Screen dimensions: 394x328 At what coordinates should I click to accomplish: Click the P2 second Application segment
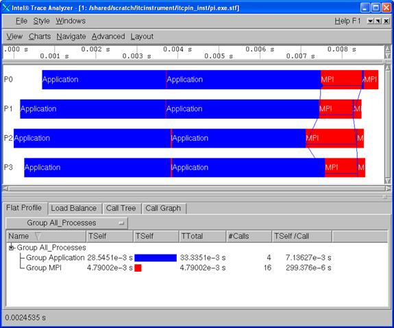[x=239, y=138]
